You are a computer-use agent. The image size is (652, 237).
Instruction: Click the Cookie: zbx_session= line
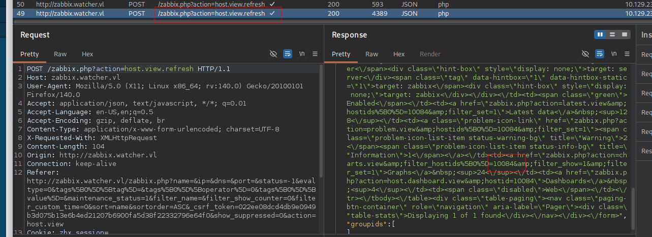[68, 232]
